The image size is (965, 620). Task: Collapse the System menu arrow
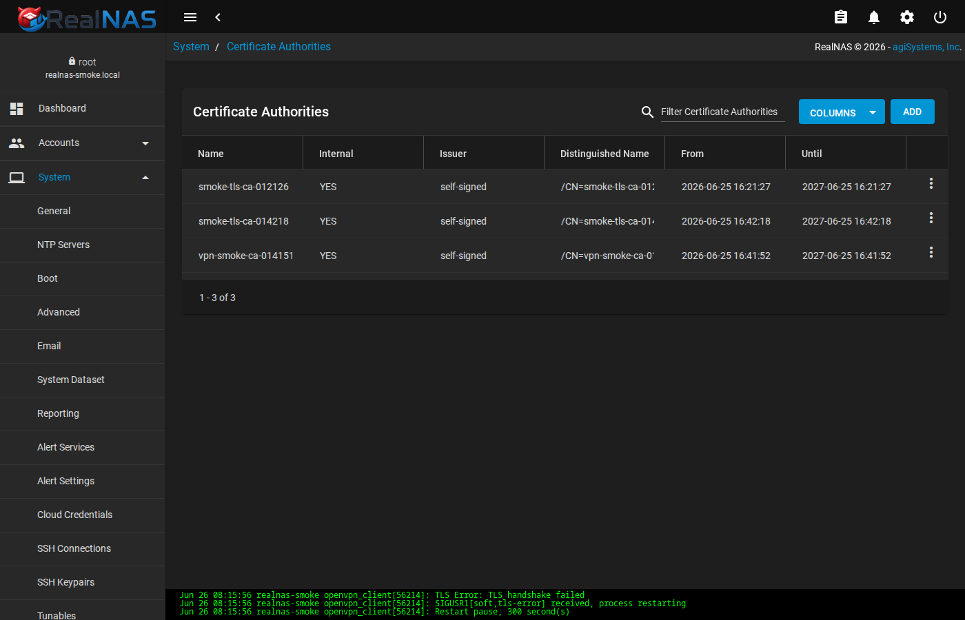point(145,178)
